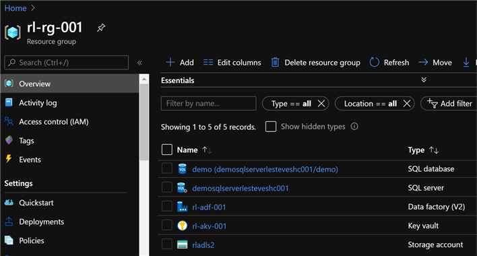Viewport: 477px width, 256px height.
Task: Click the Access control people icon
Action: [9, 121]
